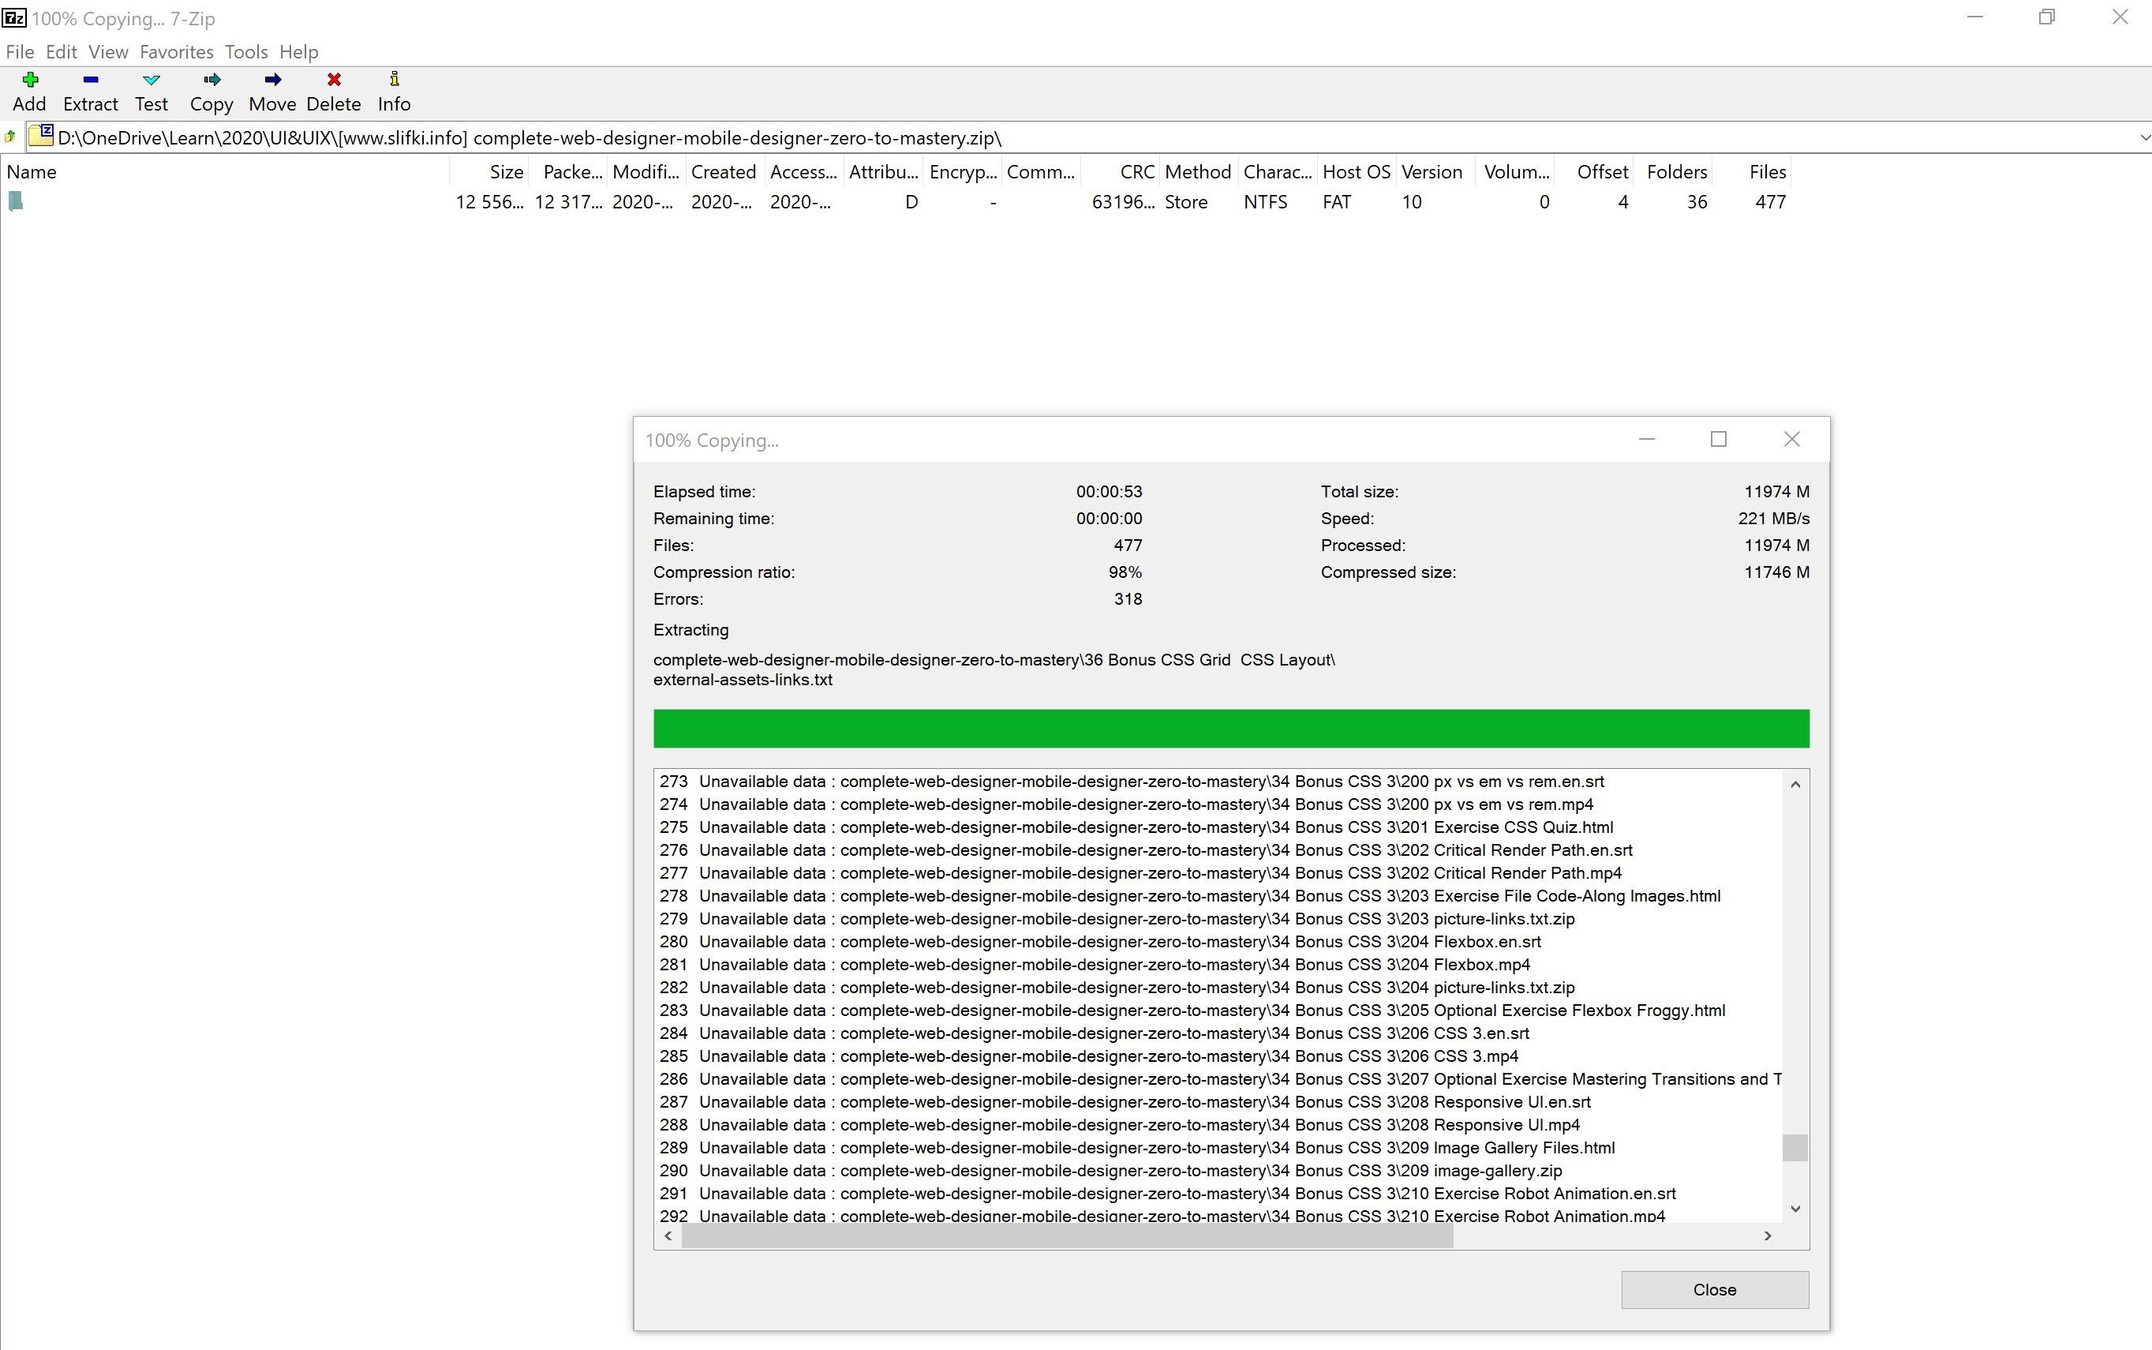Select the folder entry in file list

click(16, 202)
